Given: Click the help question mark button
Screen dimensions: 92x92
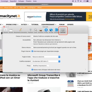Looking at the screenshot, I should pyautogui.click(x=85, y=70).
